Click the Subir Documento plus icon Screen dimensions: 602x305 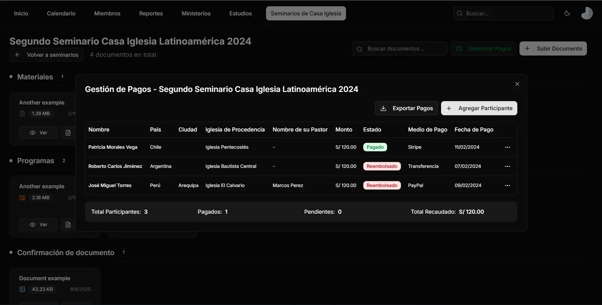527,49
